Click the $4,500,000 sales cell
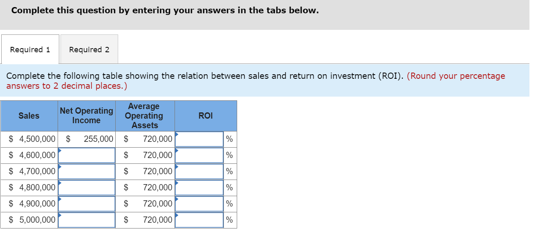534x231 pixels. coord(32,139)
